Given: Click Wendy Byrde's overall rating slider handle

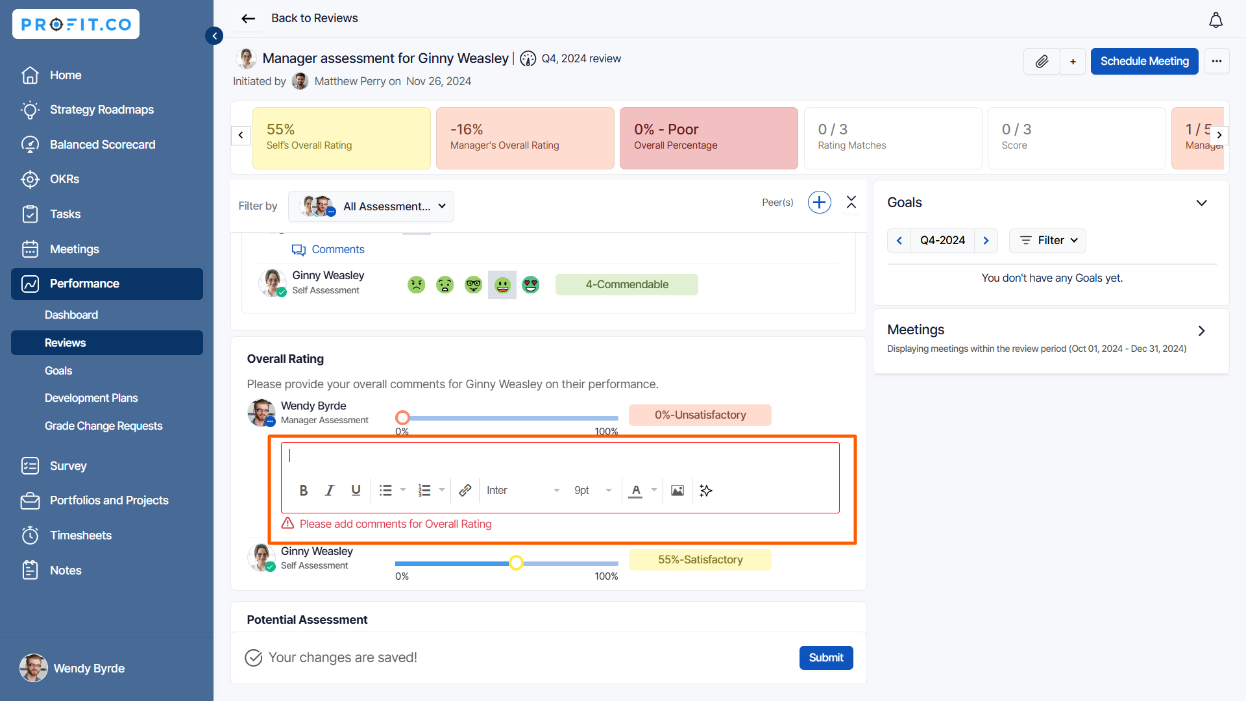Looking at the screenshot, I should point(402,417).
